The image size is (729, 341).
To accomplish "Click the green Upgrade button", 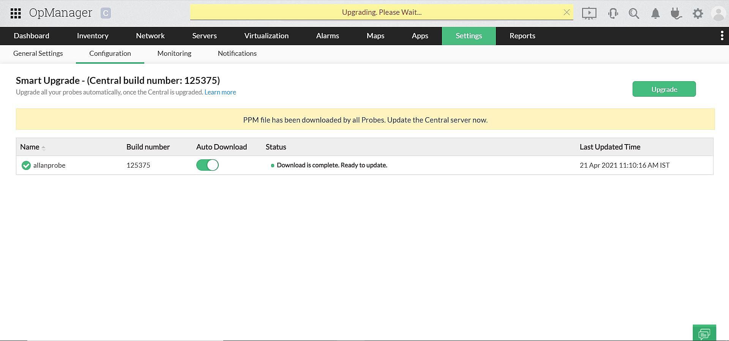I will pos(664,89).
